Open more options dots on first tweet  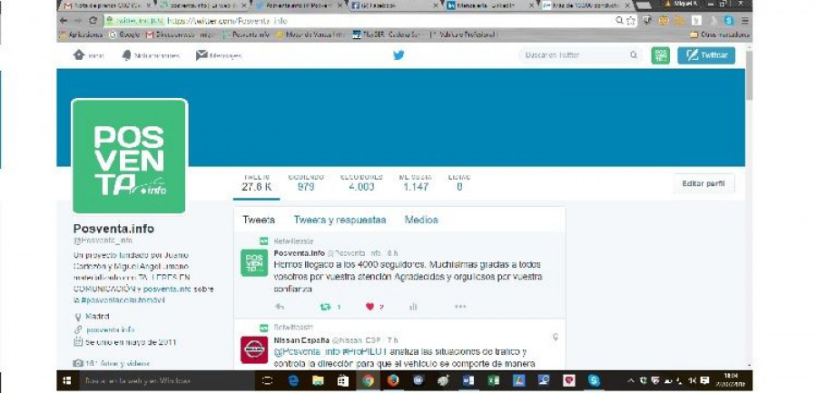(460, 307)
